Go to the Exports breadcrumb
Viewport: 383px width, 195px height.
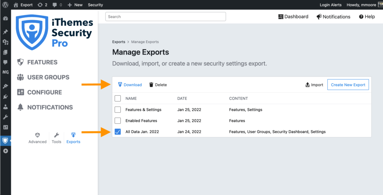[119, 42]
